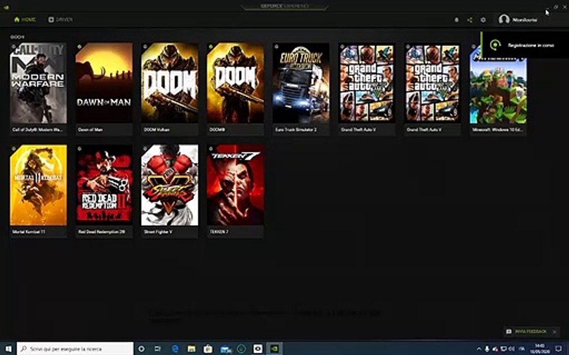This screenshot has width=569, height=355.
Task: Click the optimization status icon on Dawn of Man
Action: 79,46
